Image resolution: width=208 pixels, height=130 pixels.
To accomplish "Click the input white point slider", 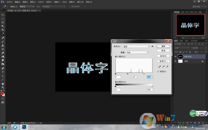I will 144,73.
